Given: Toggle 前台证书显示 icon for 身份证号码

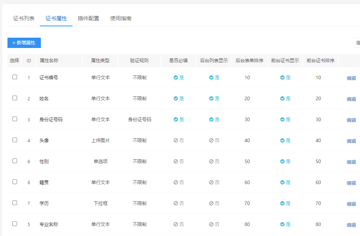Looking at the screenshot, I should pos(283,119).
